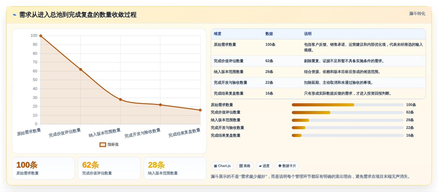Click the footer note starting 漏斗展示的不是

point(311,177)
